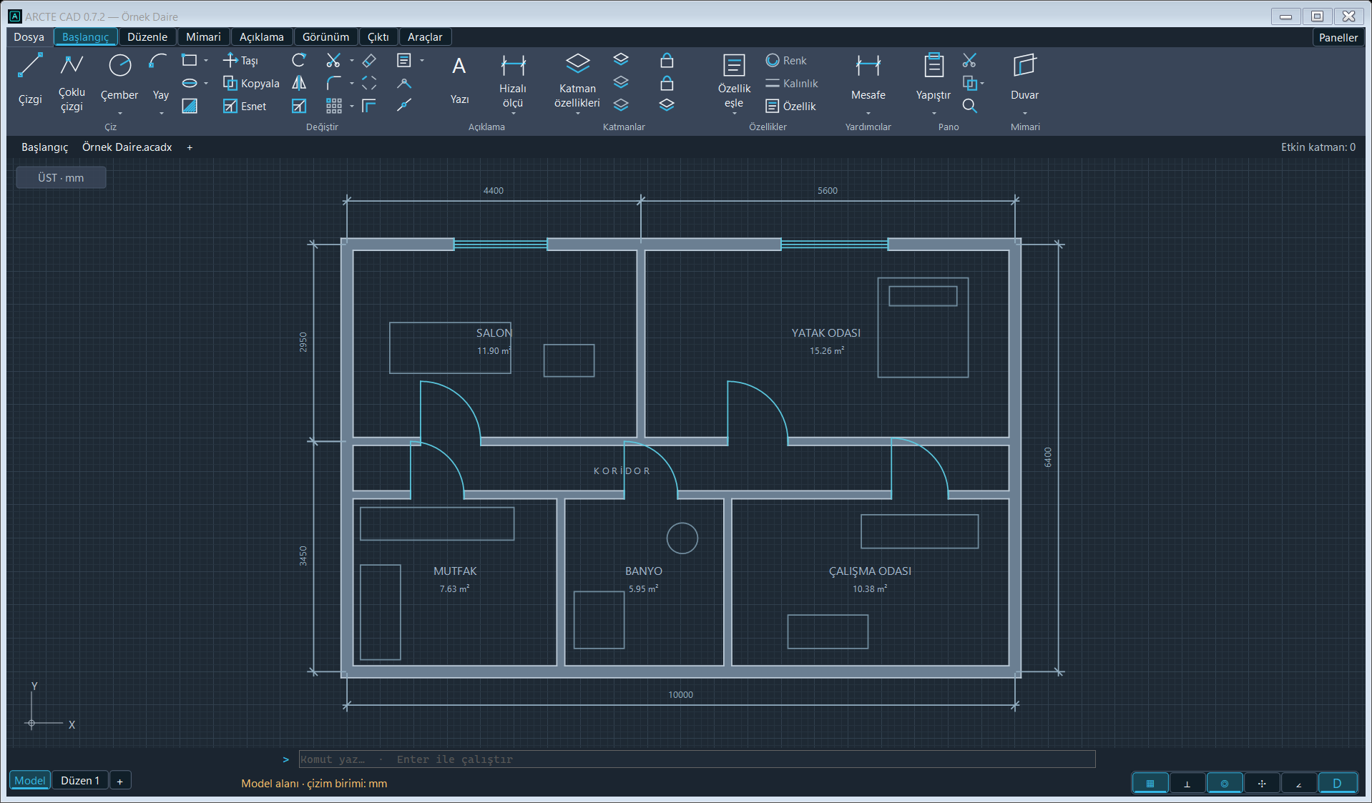
Task: Switch to the Düzenle ribbon tab
Action: click(147, 36)
